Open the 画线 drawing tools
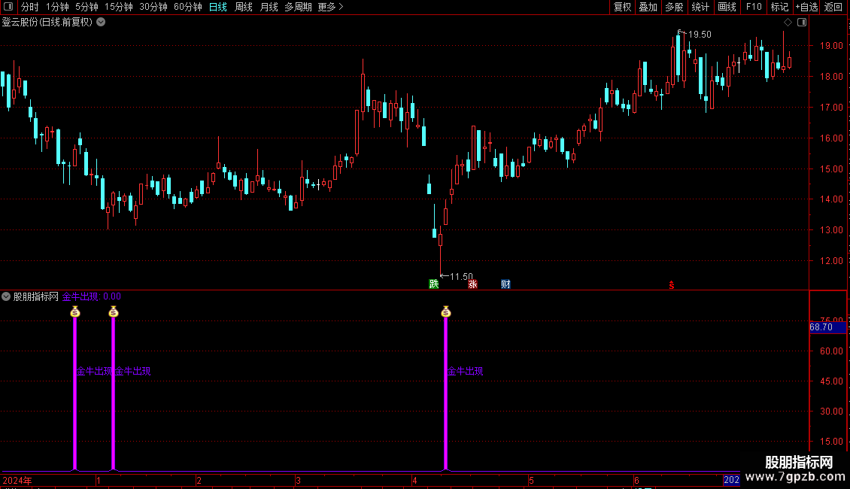Viewport: 850px width, 489px height. point(727,7)
